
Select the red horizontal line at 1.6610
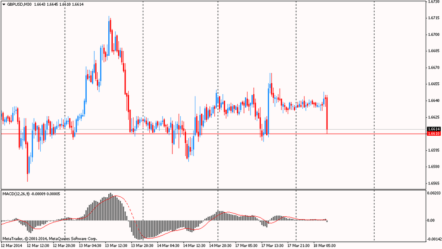click(x=213, y=134)
